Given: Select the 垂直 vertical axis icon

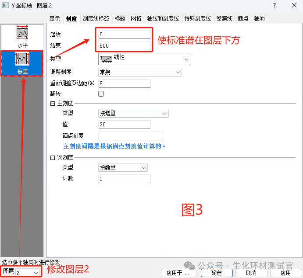Looking at the screenshot, I should pyautogui.click(x=22, y=63).
